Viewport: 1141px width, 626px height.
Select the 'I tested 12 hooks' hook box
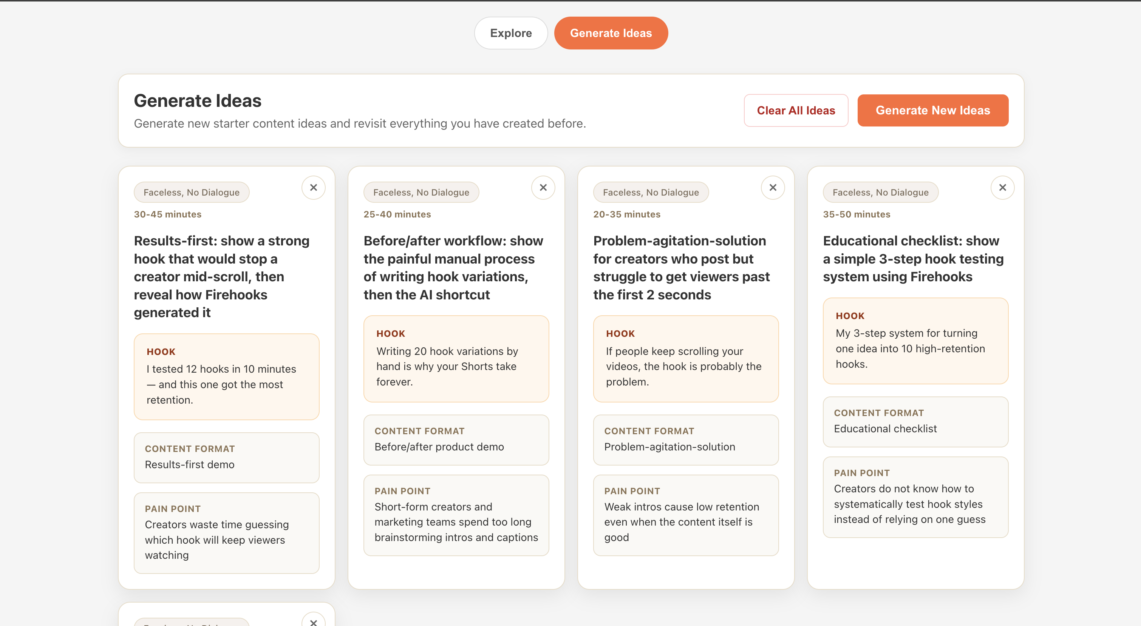tap(226, 377)
